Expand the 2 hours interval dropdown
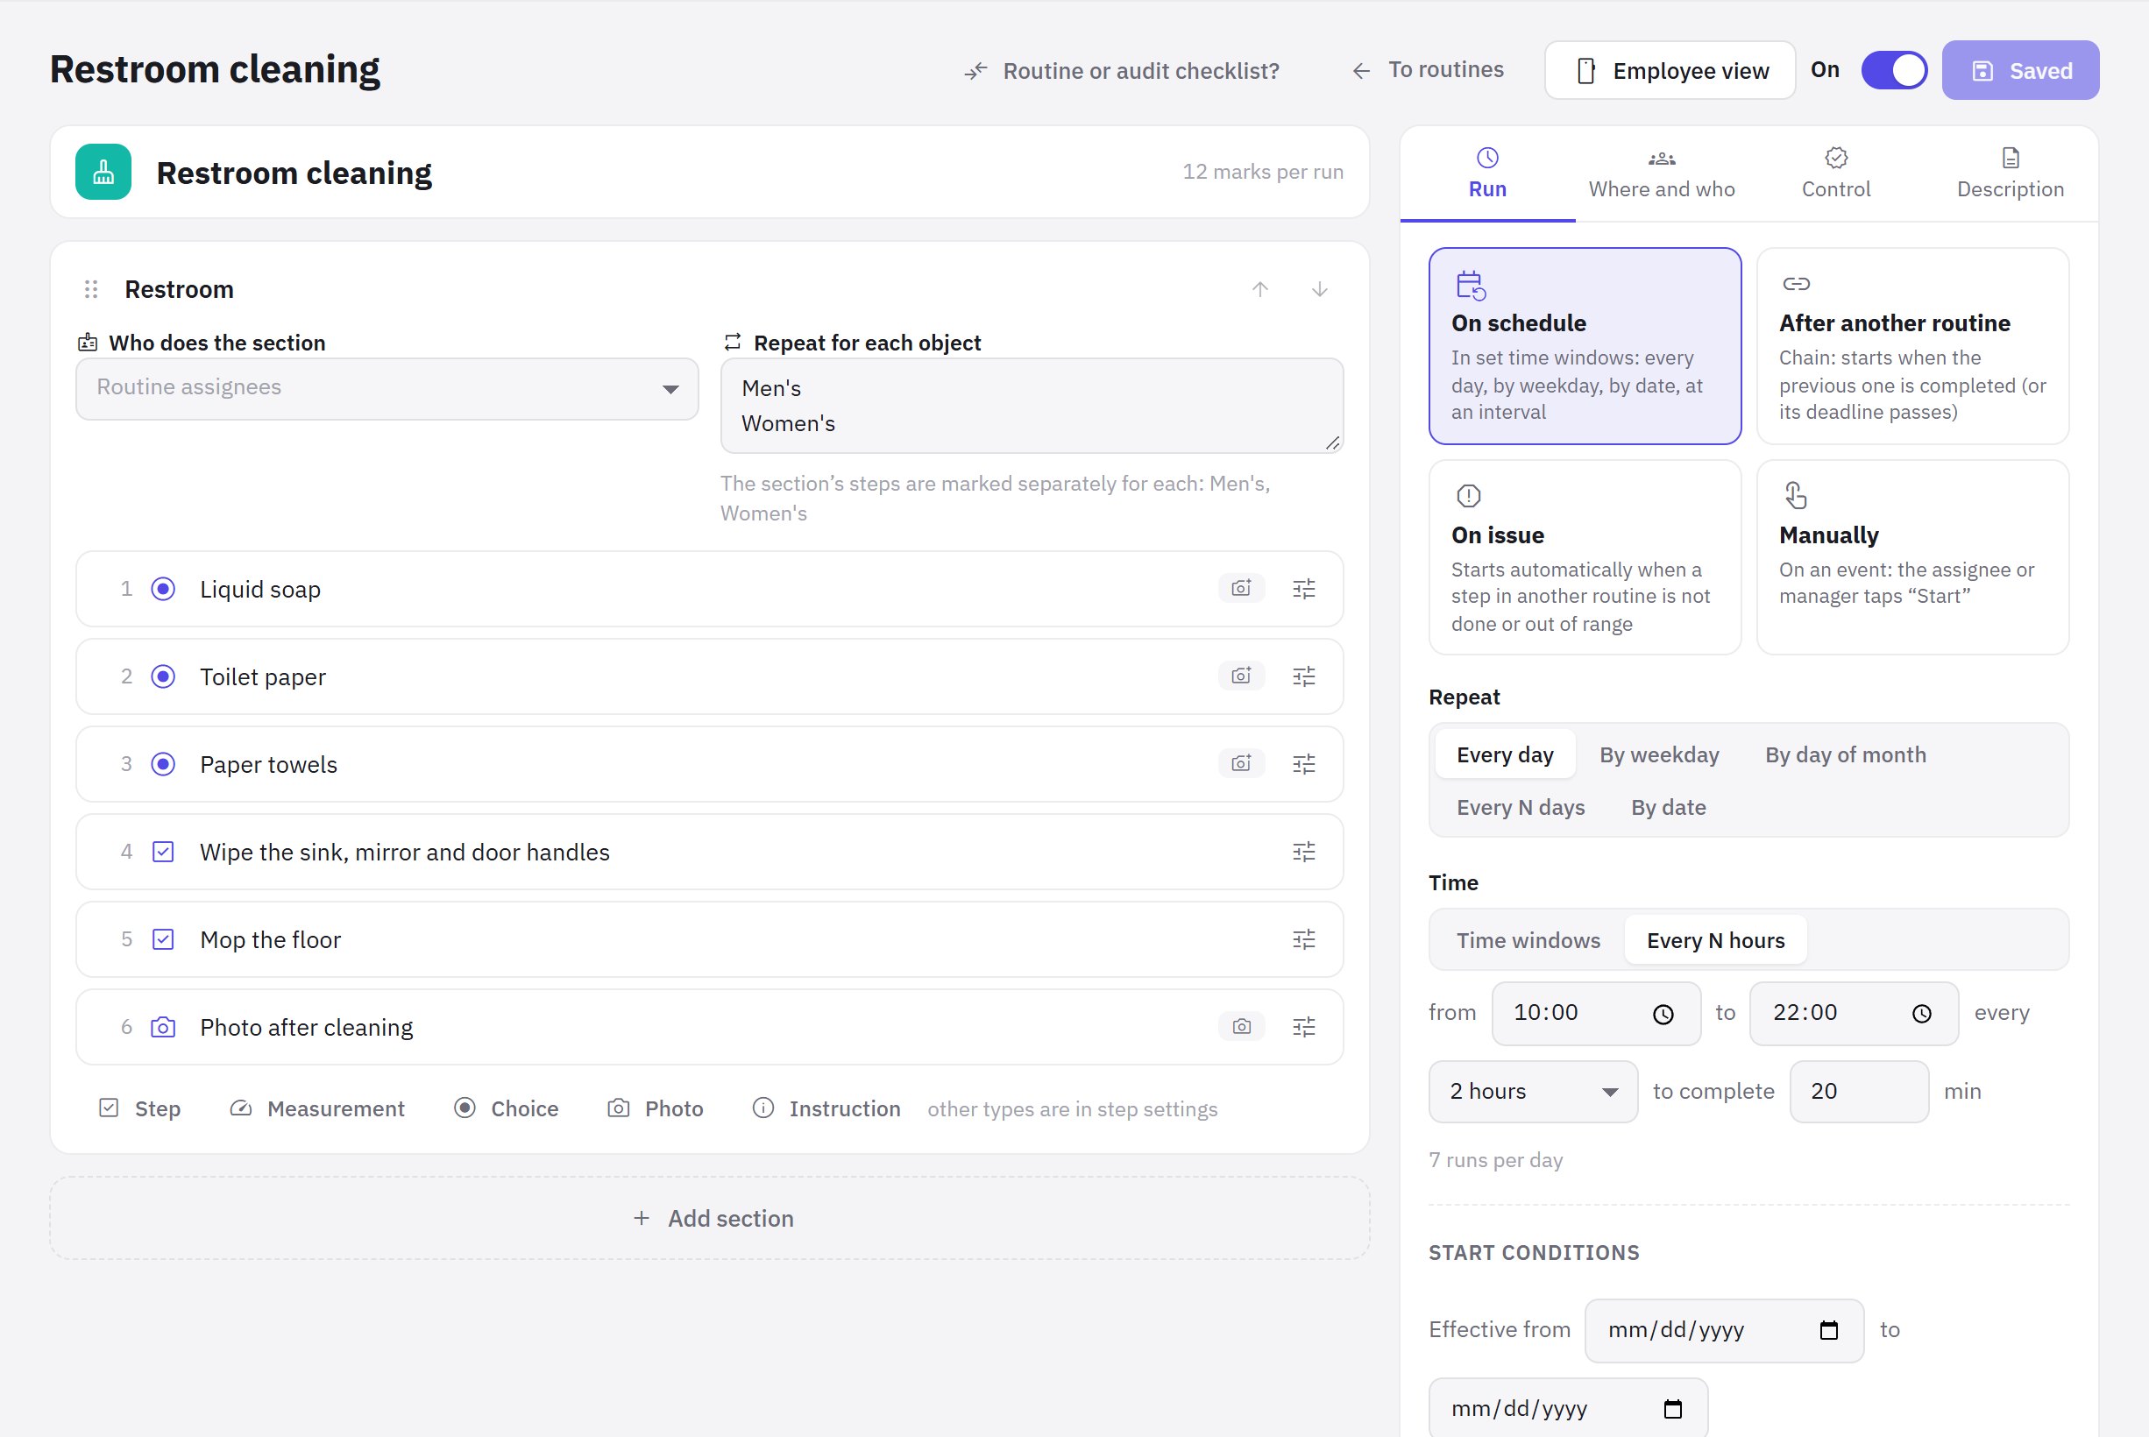 click(1532, 1092)
